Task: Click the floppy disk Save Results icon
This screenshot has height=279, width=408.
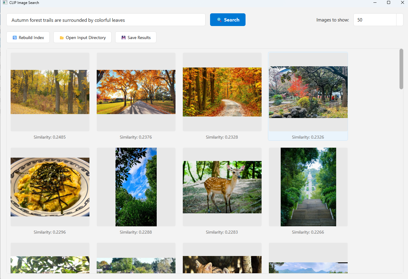Action: 123,38
